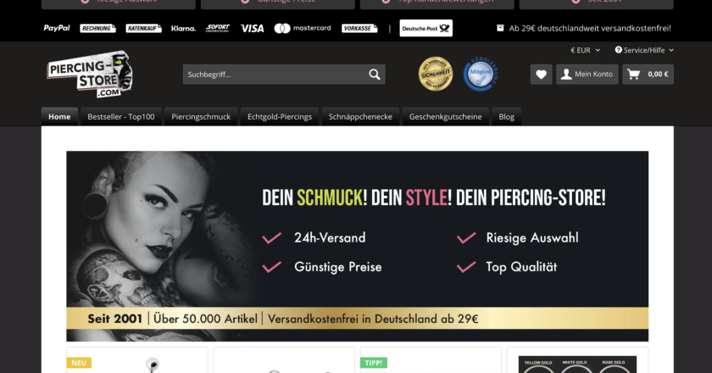Open the Mein Konto account menu

(587, 74)
